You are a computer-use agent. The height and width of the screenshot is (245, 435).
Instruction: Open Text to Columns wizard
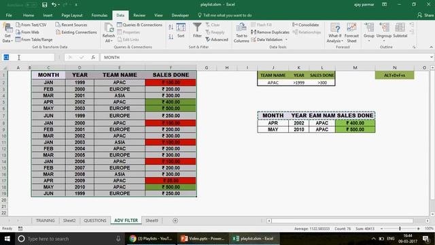click(241, 33)
